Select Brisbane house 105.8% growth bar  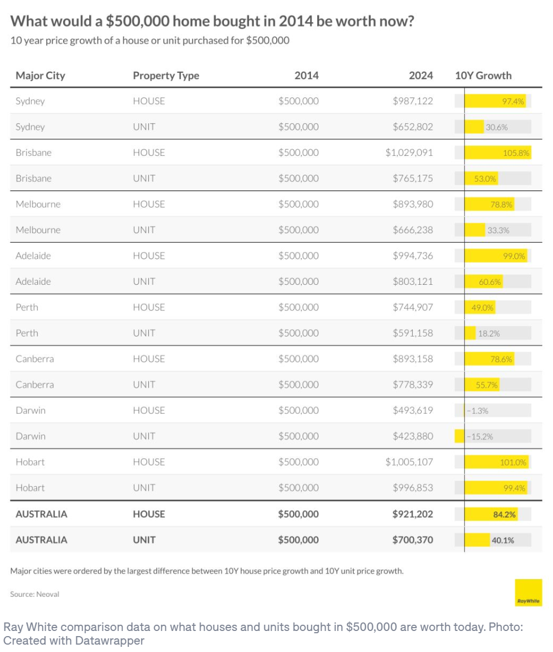click(498, 152)
